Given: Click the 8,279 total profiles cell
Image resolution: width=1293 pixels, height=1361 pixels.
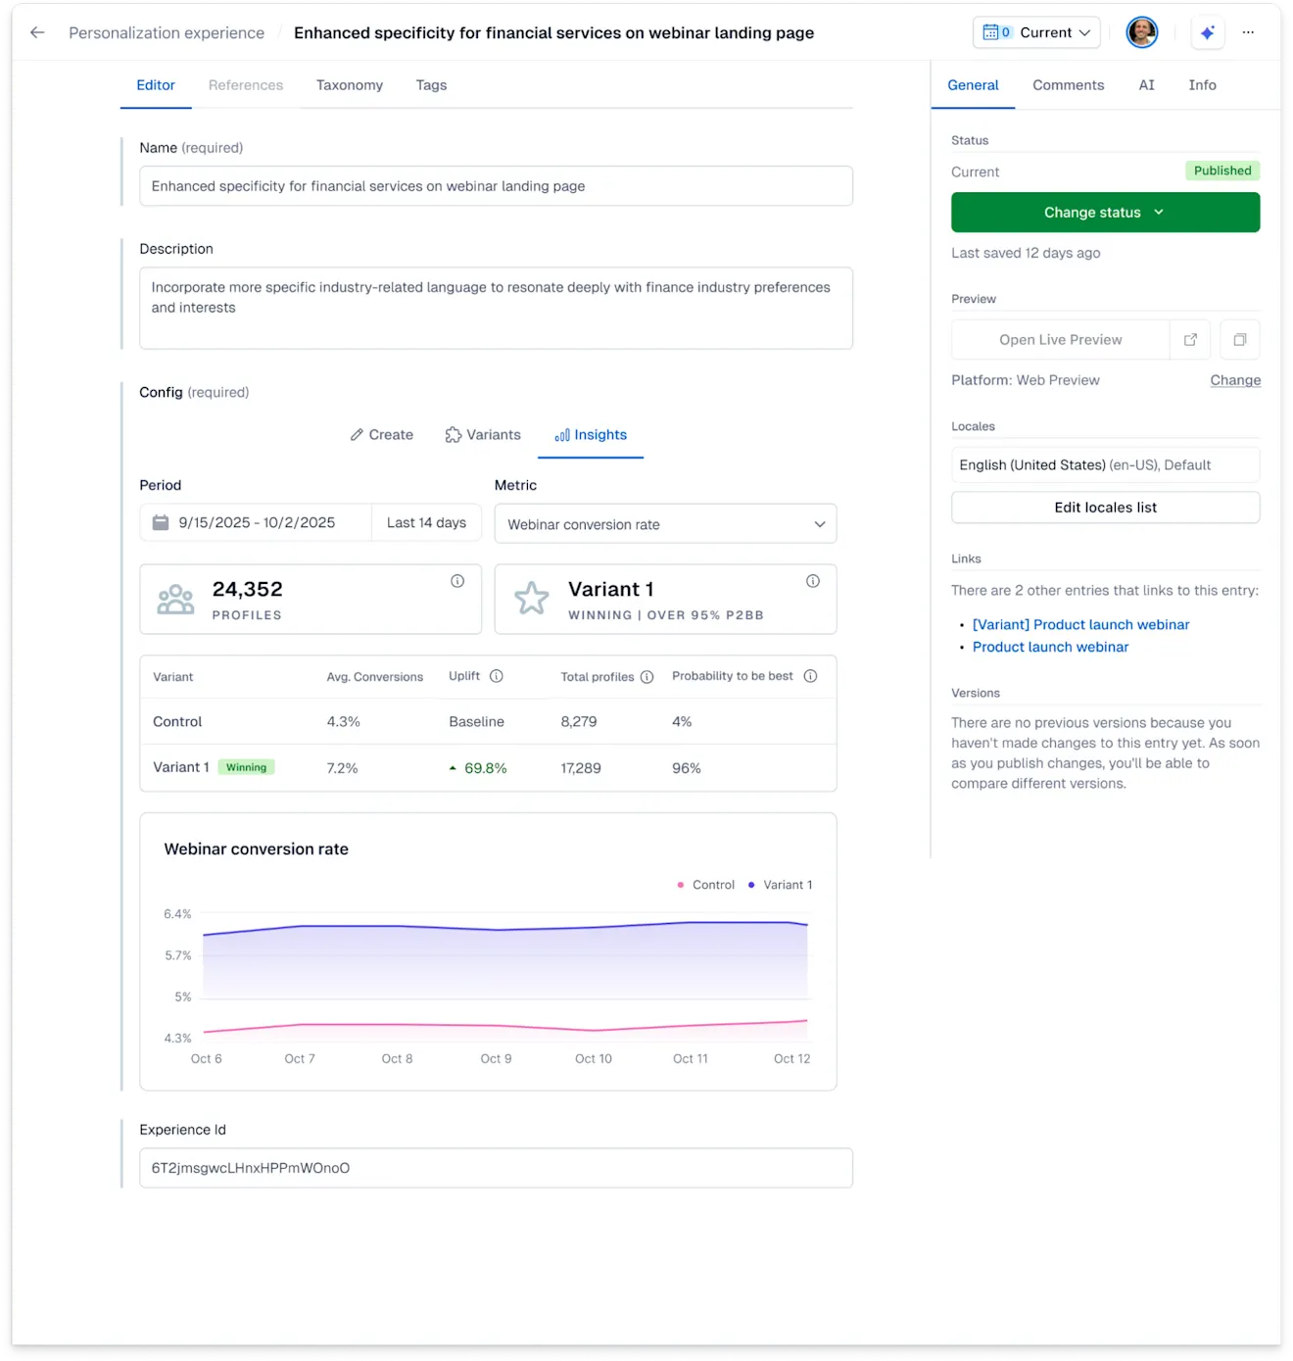Looking at the screenshot, I should [x=579, y=722].
